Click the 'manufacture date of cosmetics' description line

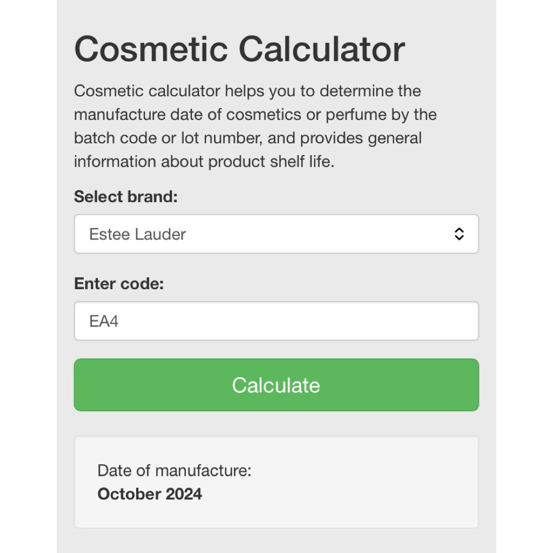coord(188,115)
